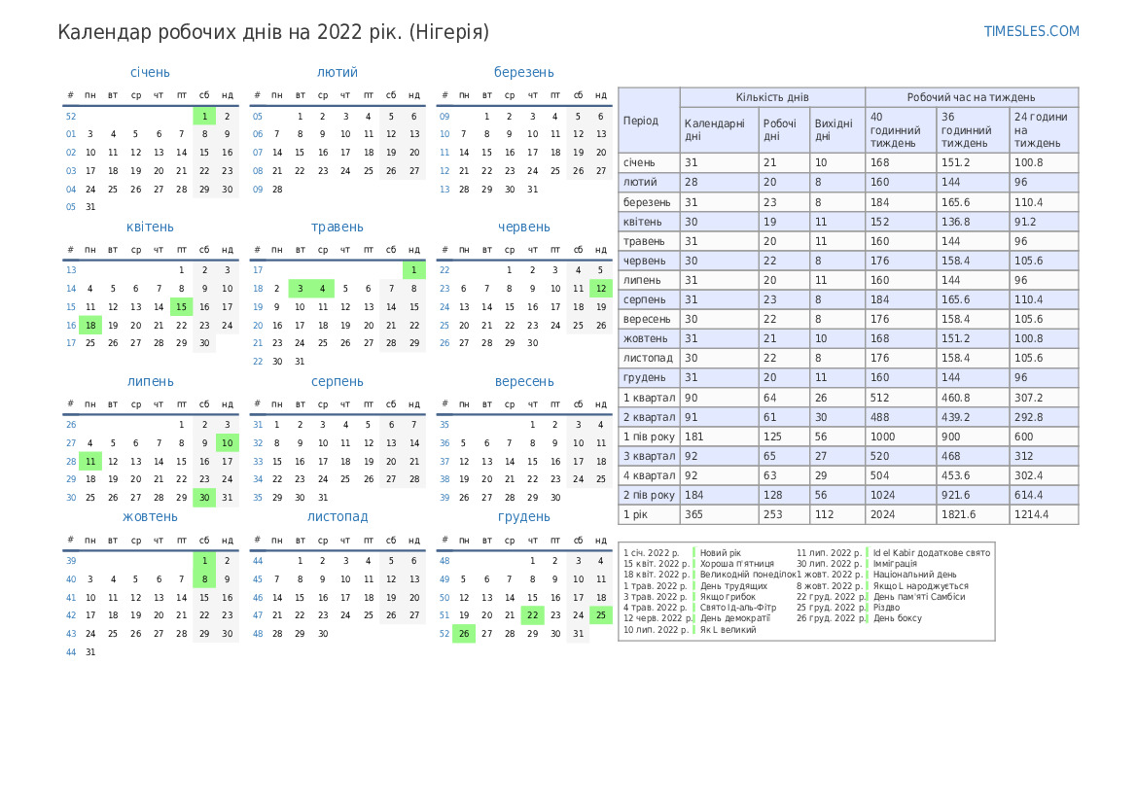Select the '365' calendar days cell

point(720,514)
